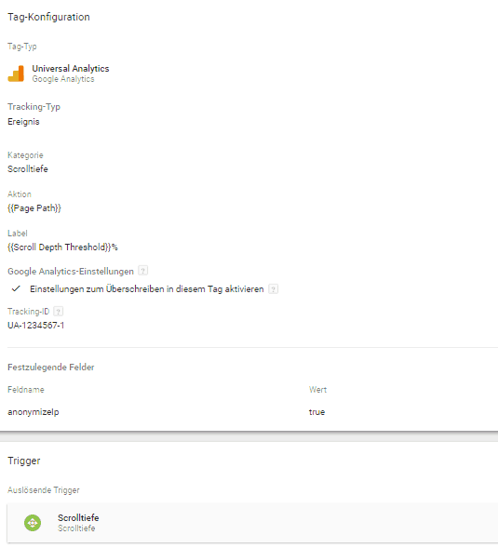Click the Tag-Konfiguration section heading

(x=48, y=17)
